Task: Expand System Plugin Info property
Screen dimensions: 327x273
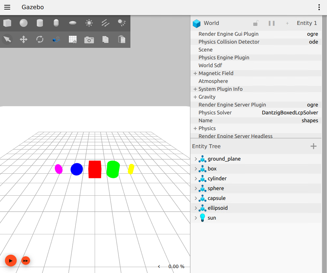Action: tap(195, 89)
